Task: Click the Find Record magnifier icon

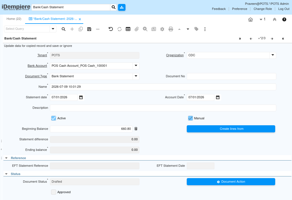Action: pos(64,29)
